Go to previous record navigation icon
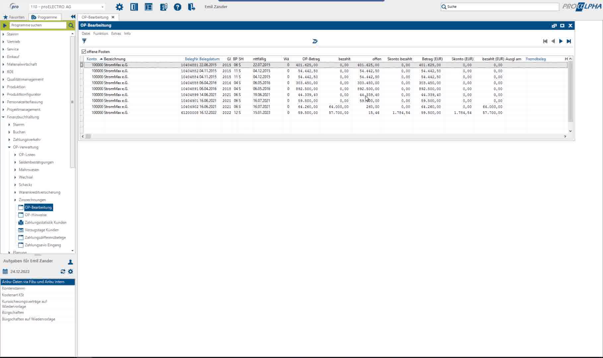This screenshot has height=358, width=603. pos(553,41)
